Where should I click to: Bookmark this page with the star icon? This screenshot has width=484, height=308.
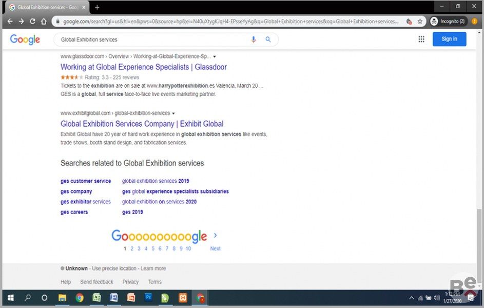pos(420,22)
